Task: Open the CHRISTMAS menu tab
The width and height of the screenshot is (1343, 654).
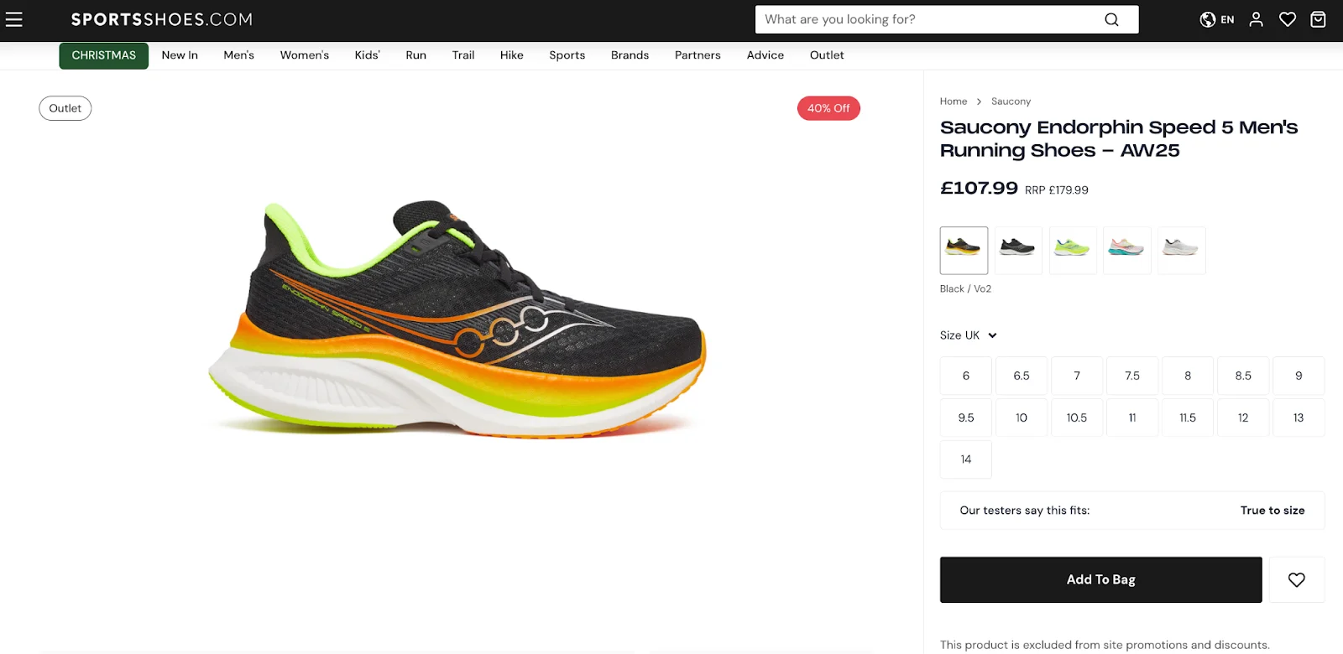Action: tap(104, 55)
